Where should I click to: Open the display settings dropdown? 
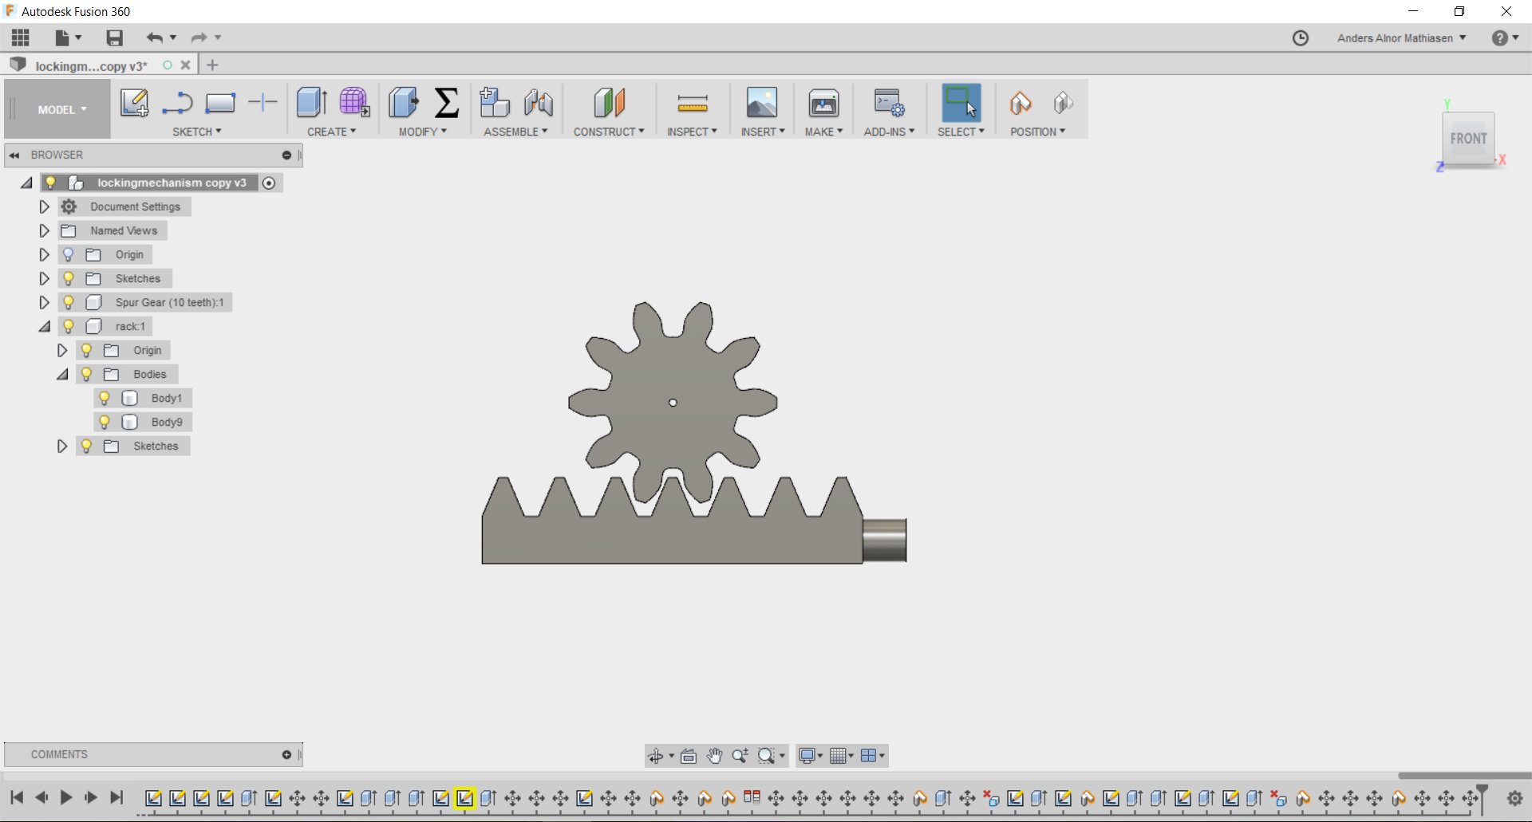click(x=811, y=756)
